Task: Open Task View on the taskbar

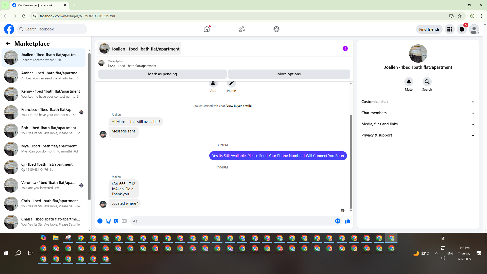Action: [30, 253]
